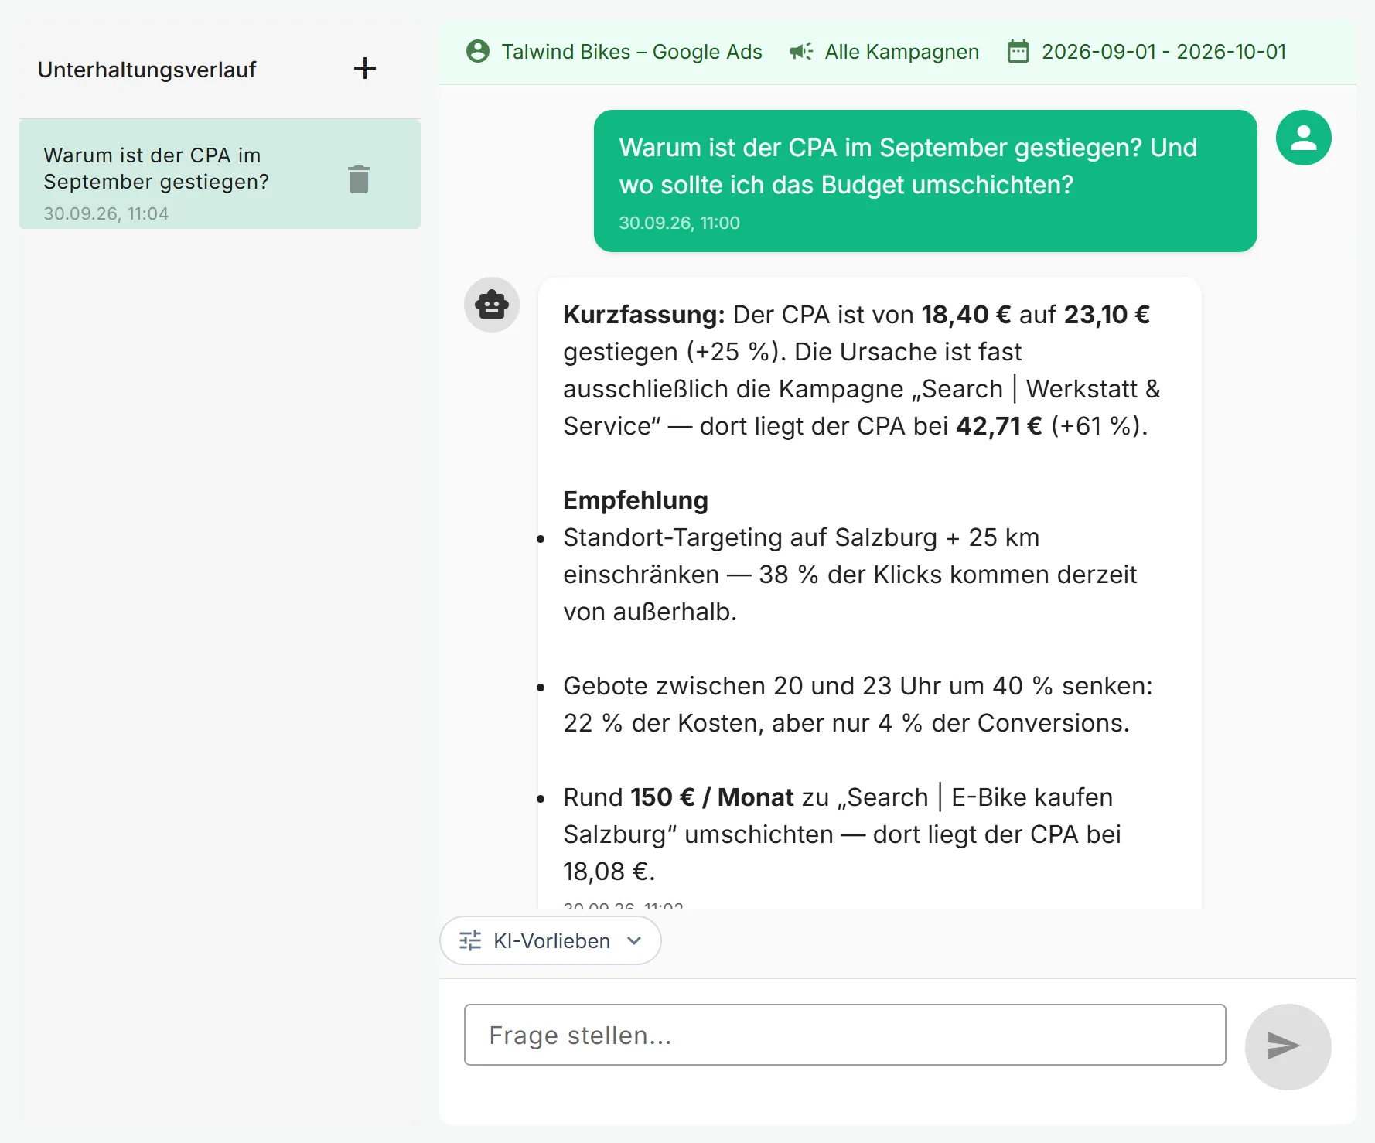
Task: Click the Standort-Targeting auf Salzburg bullet
Action: coord(850,575)
